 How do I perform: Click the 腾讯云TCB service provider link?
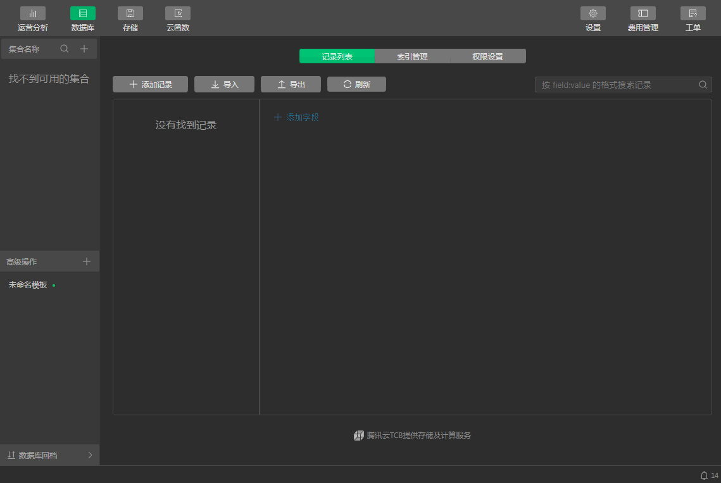coord(413,435)
